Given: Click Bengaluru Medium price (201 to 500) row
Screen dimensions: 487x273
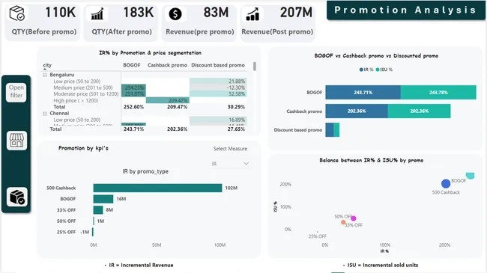Looking at the screenshot, I should (x=83, y=88).
